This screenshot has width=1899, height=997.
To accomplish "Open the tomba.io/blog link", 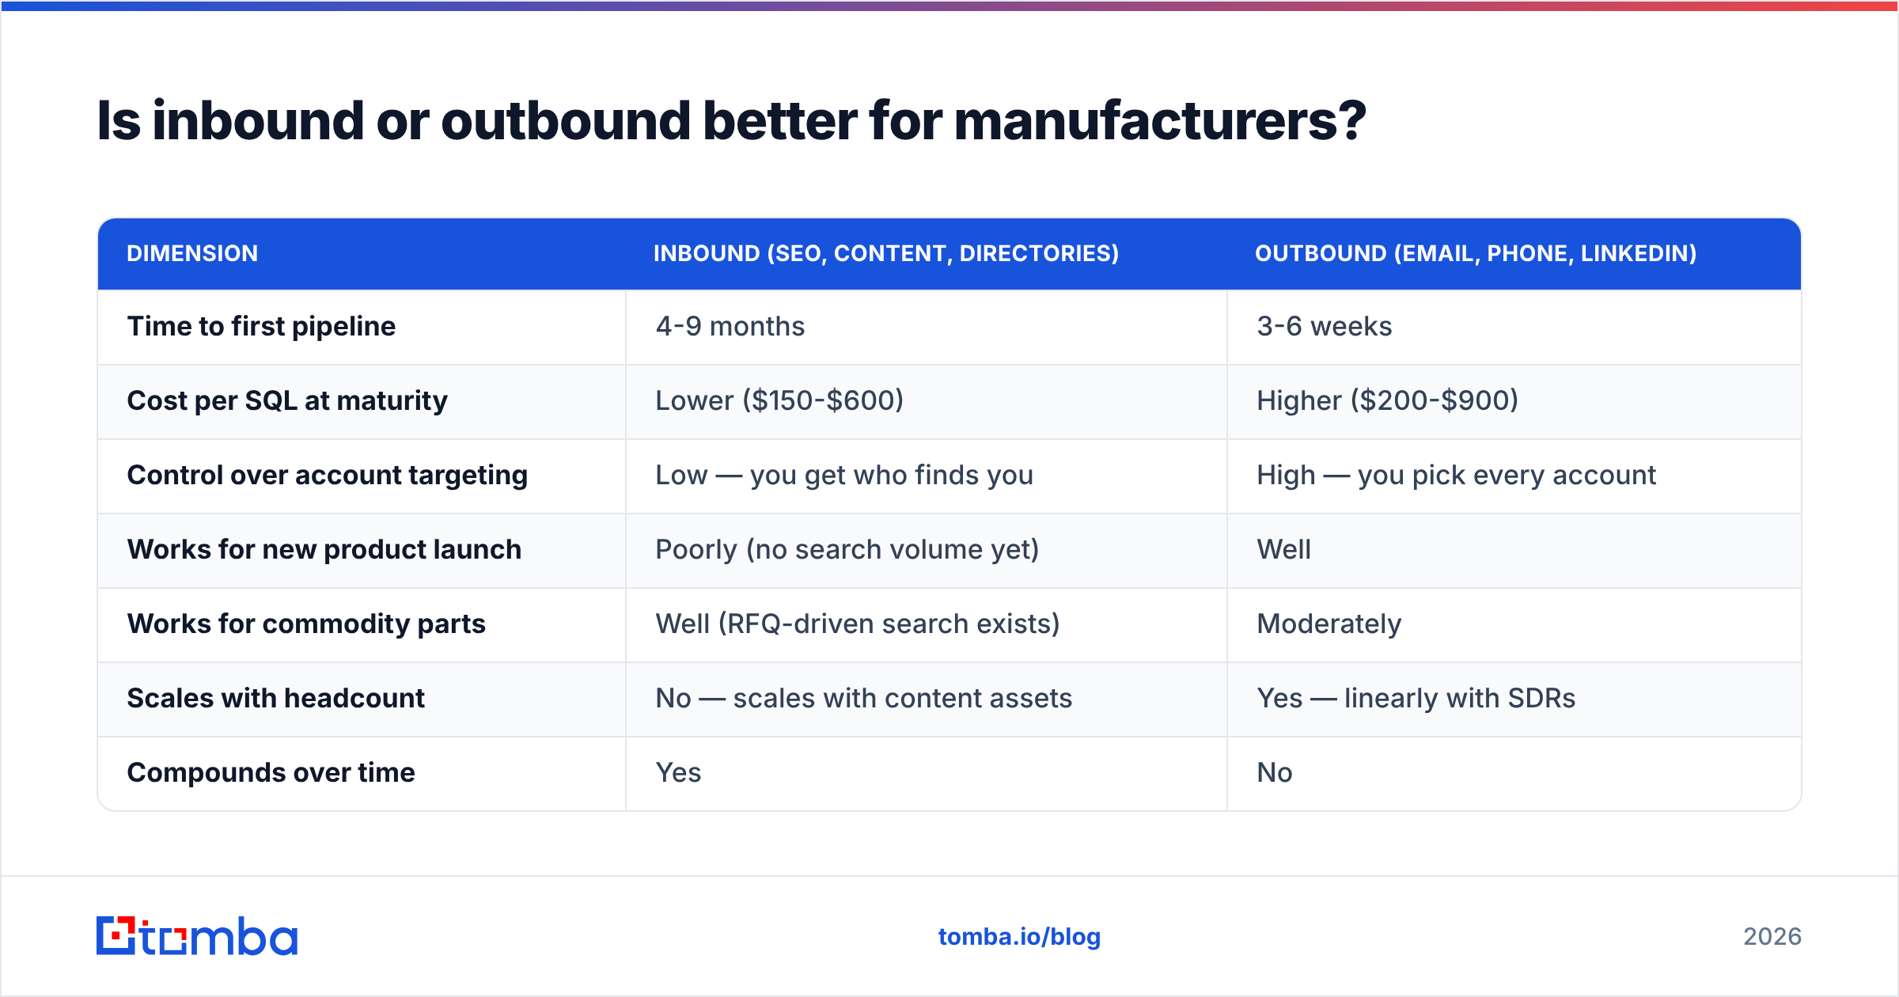I will pos(1019,937).
